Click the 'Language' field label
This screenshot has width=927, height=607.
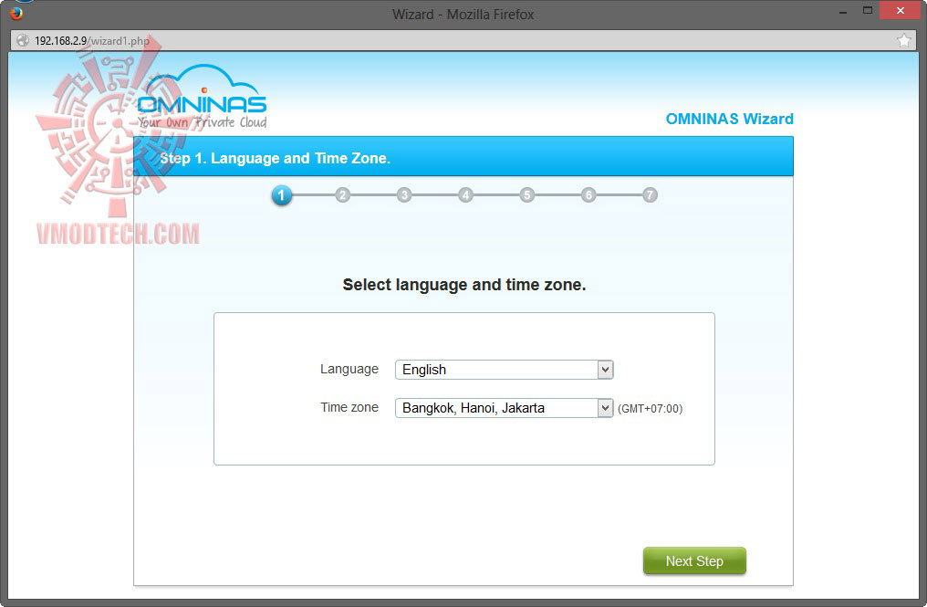(x=349, y=369)
